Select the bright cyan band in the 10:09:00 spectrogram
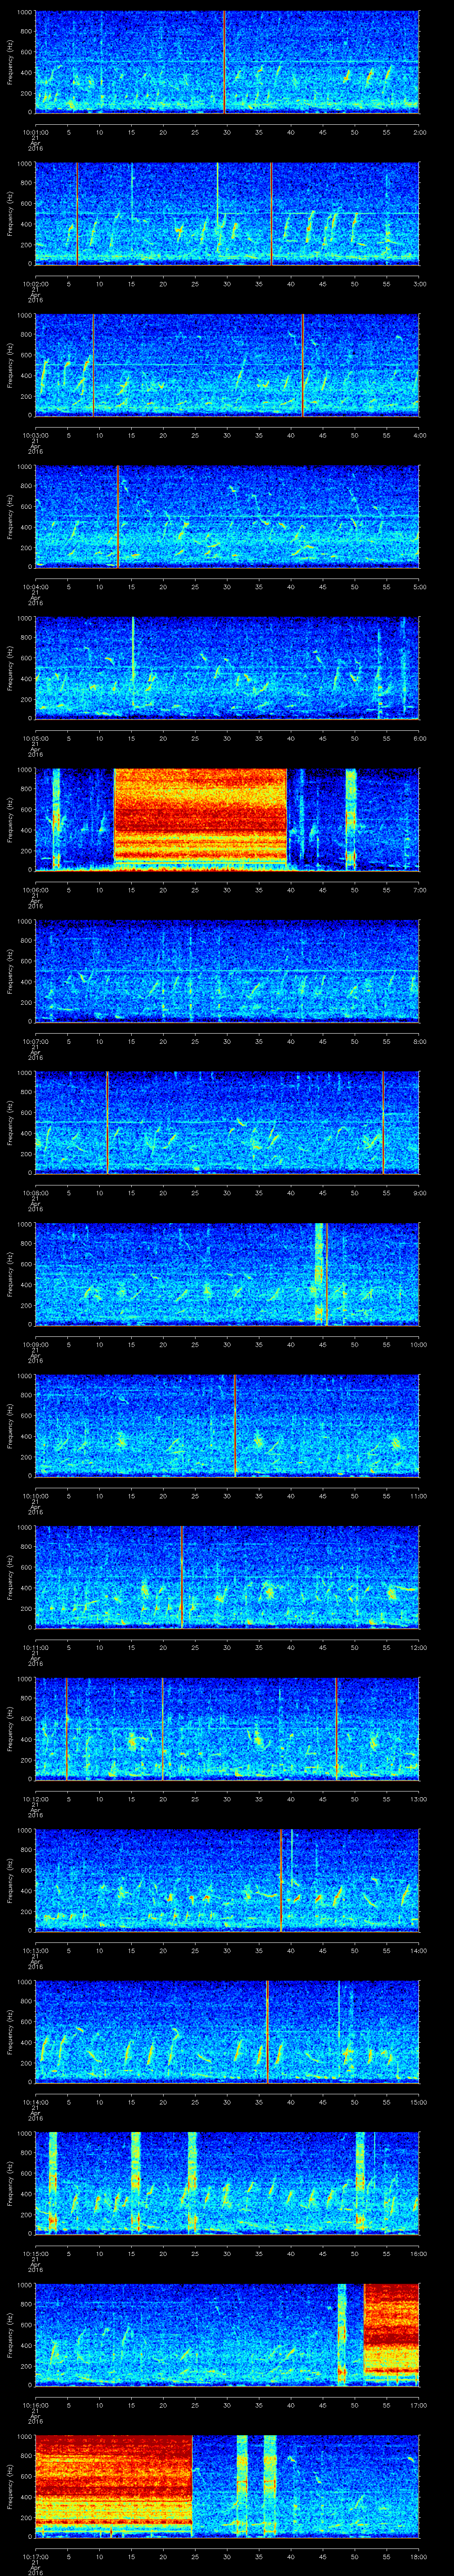The width and height of the screenshot is (454, 2576). 319,1273
